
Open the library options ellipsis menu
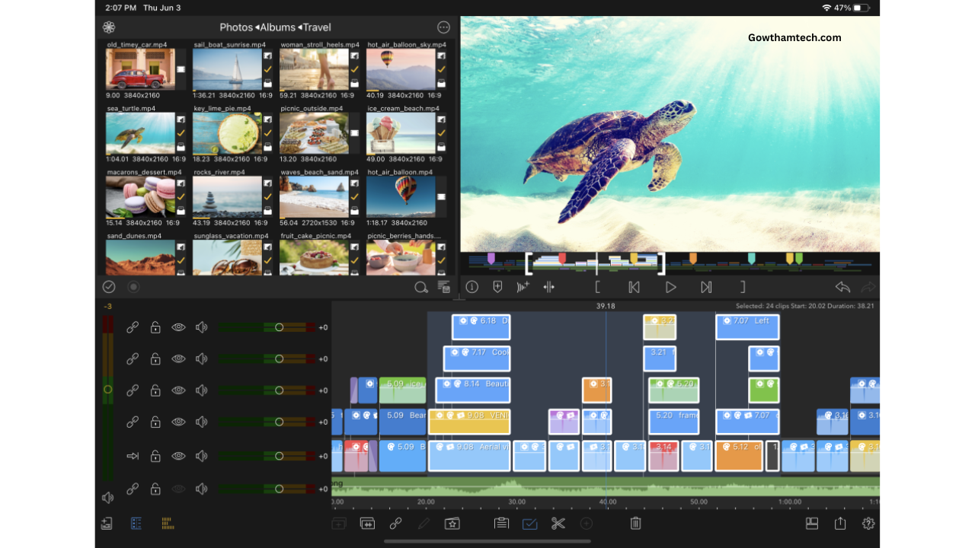tap(443, 27)
